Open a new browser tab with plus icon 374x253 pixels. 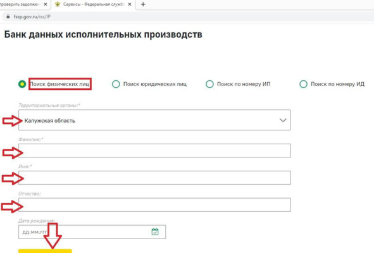pyautogui.click(x=143, y=4)
